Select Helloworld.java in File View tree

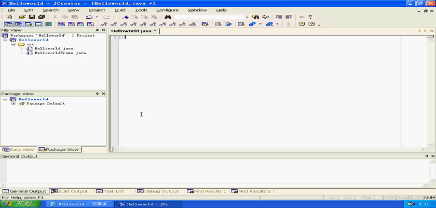pos(53,48)
